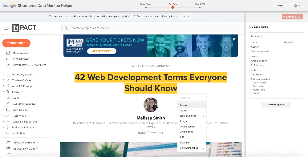Focus the search for topics field
This screenshot has height=157, width=308.
coord(151,28)
